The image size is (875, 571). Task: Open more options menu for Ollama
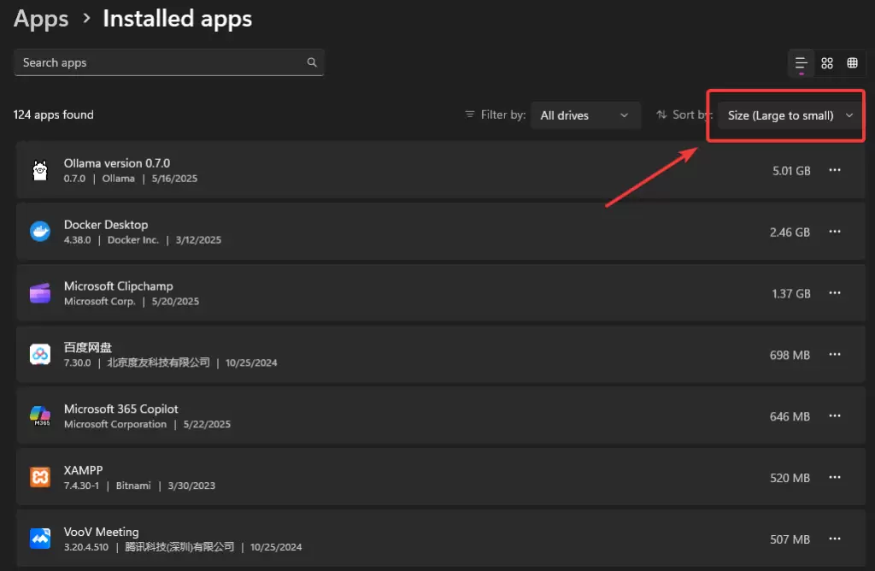pos(835,169)
